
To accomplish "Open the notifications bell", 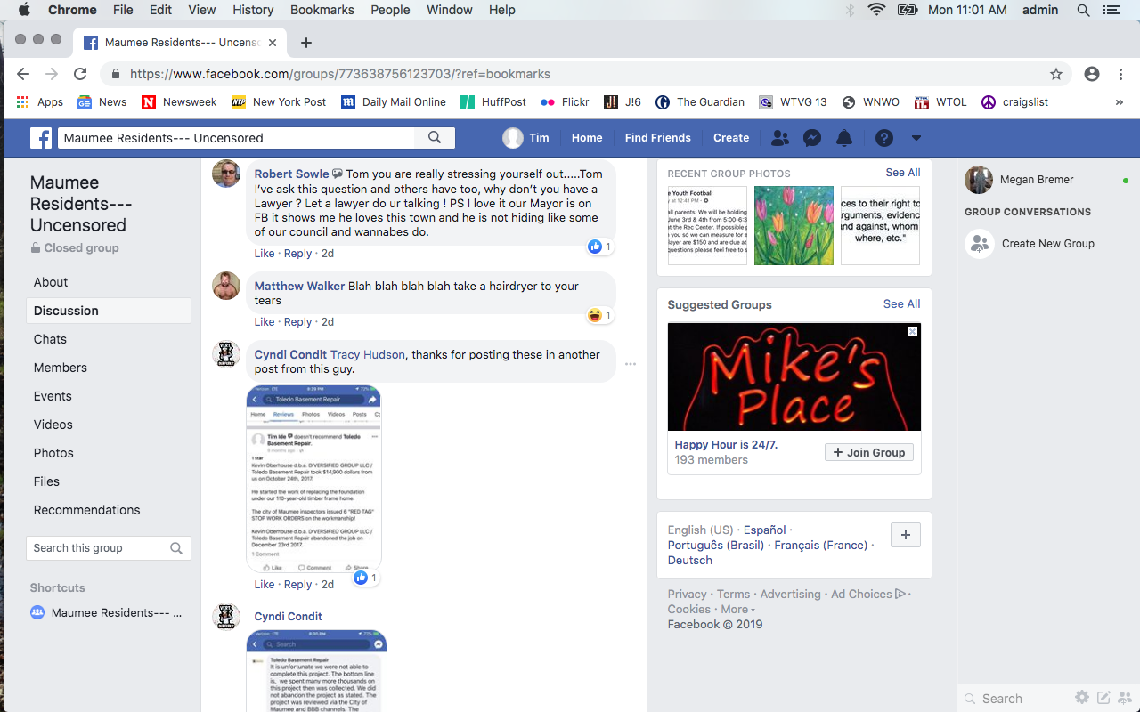I will 844,138.
